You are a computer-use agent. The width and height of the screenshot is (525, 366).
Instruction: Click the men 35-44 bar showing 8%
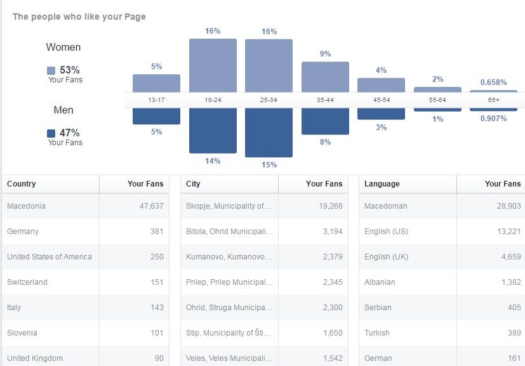(325, 121)
